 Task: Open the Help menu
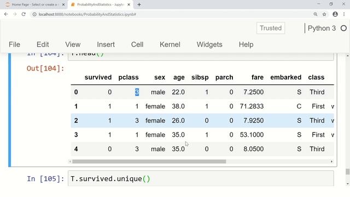coord(246,44)
